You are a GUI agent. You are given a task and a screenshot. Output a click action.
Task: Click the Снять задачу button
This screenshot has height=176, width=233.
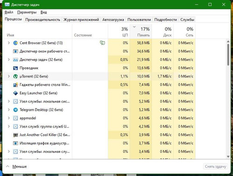(215, 167)
